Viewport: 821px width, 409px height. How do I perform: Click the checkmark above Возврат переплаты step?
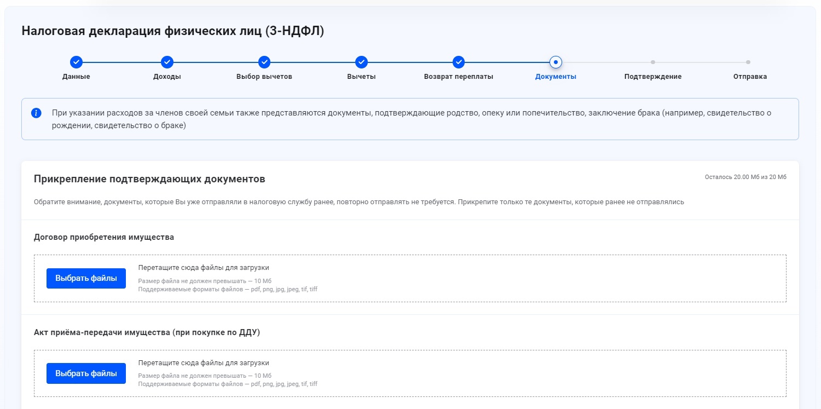[459, 62]
